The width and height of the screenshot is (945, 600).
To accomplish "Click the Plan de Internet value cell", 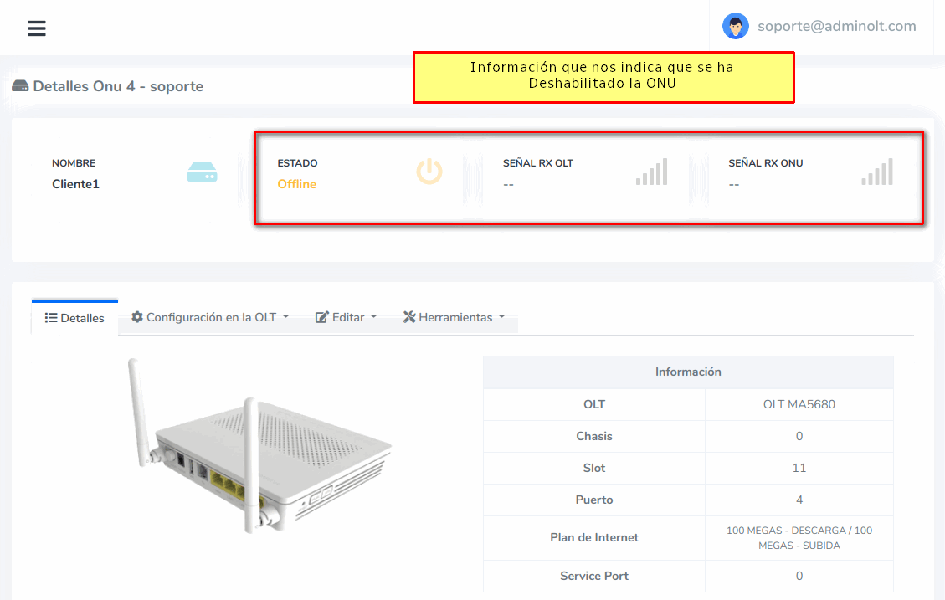I will point(799,537).
